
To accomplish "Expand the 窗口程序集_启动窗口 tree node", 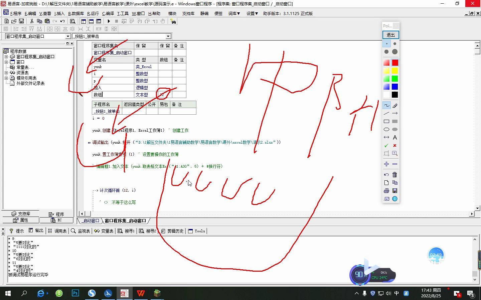I will [x=6, y=57].
